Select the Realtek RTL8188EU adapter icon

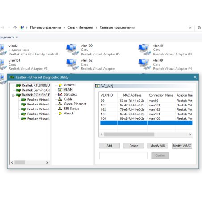point(18,86)
